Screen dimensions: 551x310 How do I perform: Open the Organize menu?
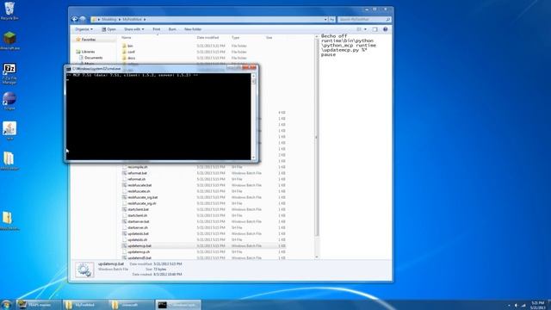tap(84, 29)
